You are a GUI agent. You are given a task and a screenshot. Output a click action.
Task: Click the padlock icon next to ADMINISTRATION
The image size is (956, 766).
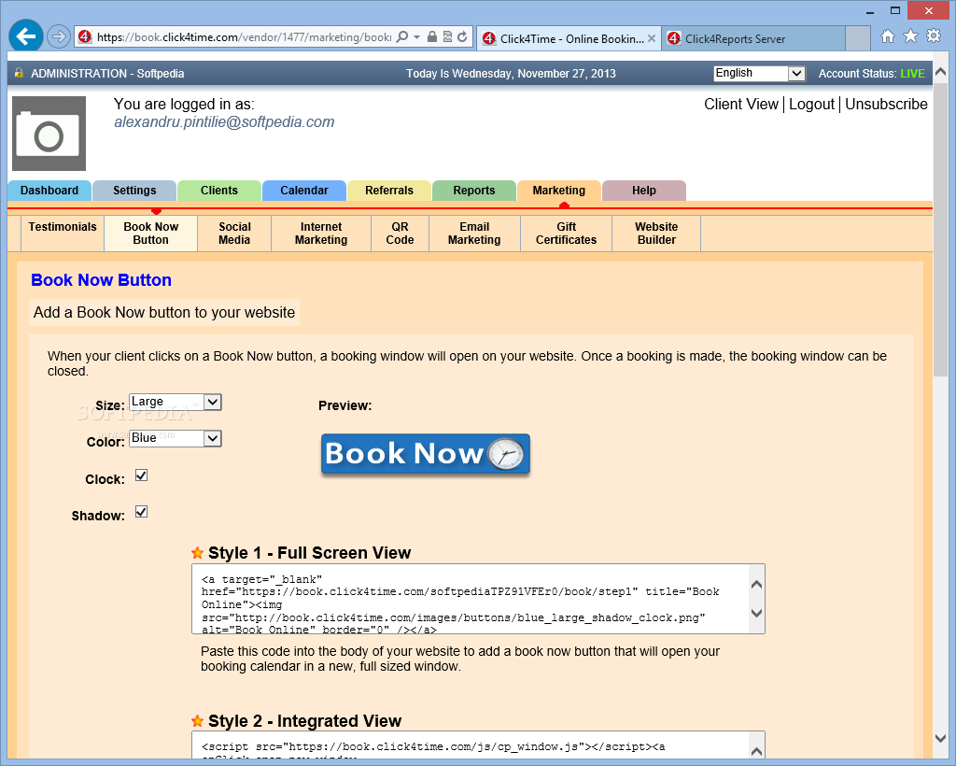(19, 73)
